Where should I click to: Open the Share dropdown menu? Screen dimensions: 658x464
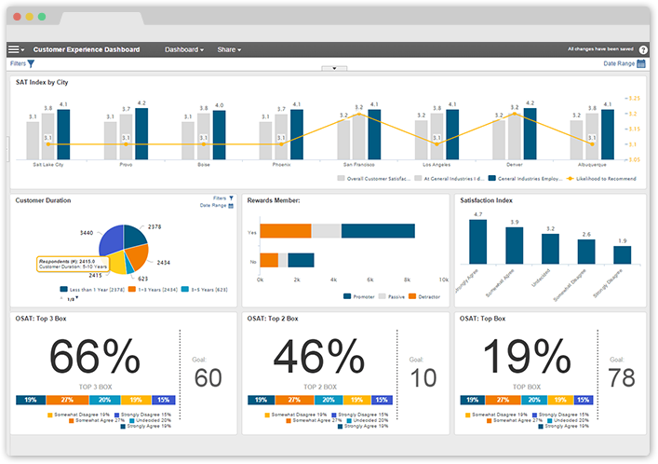229,49
